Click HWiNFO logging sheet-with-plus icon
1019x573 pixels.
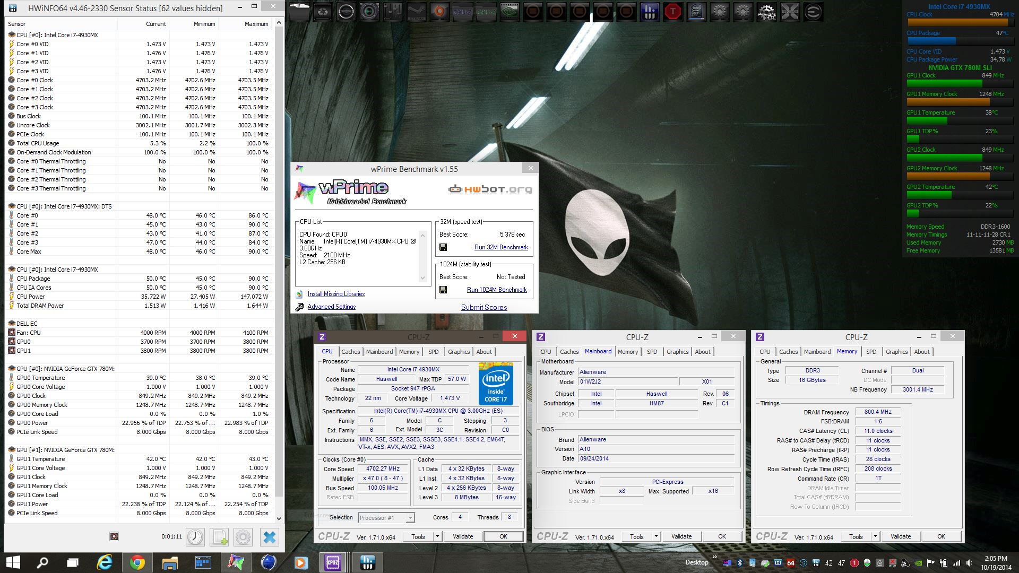(x=220, y=537)
